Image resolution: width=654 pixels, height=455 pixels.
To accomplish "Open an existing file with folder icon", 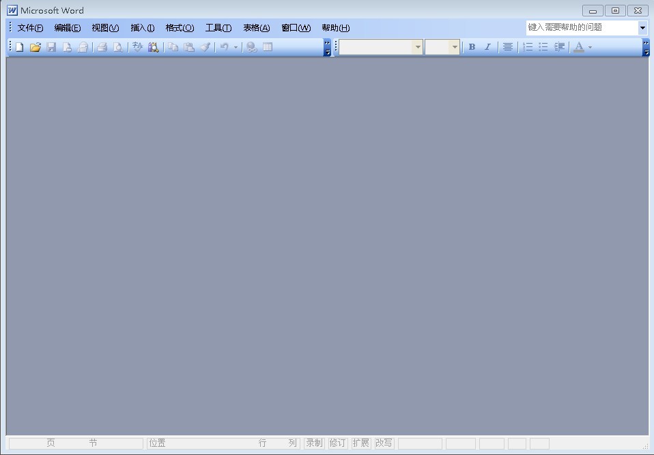I will coord(35,47).
